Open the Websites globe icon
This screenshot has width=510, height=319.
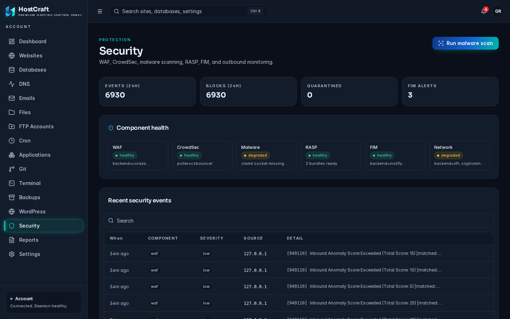click(12, 56)
